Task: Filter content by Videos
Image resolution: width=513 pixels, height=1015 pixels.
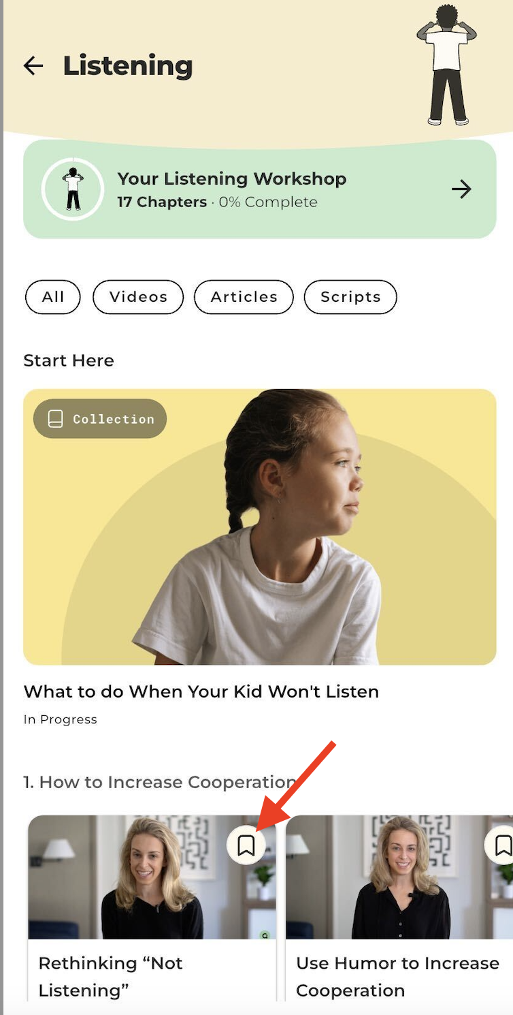Action: (x=138, y=297)
